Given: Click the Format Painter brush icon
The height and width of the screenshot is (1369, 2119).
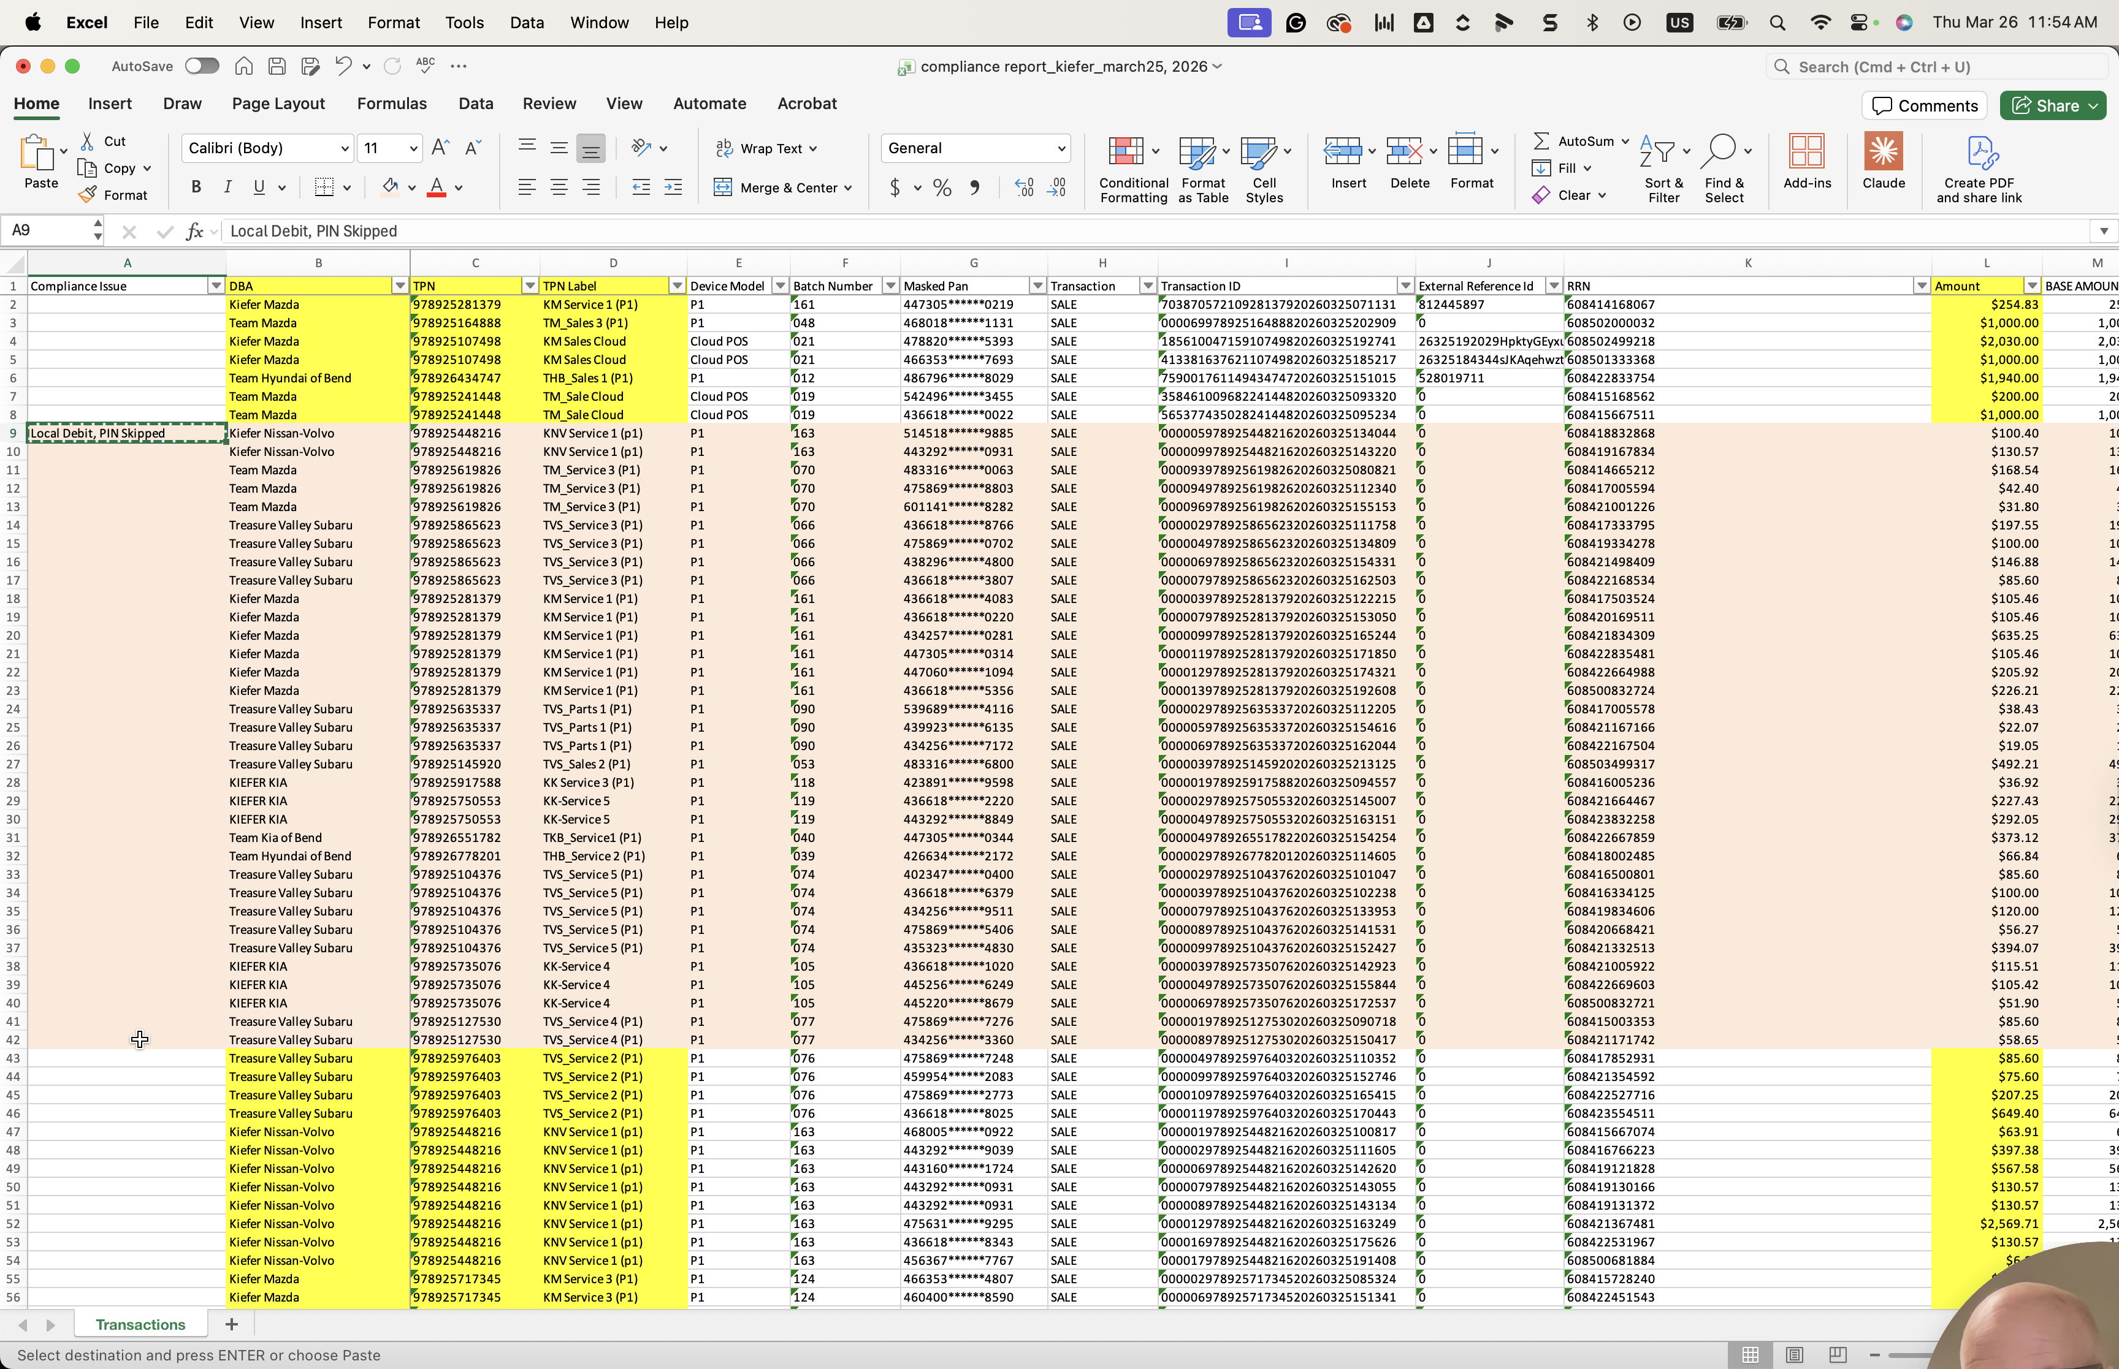Looking at the screenshot, I should coord(87,195).
